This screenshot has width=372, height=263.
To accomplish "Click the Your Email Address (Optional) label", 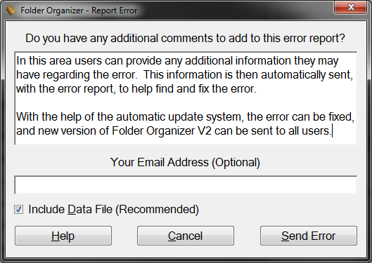I will (x=185, y=163).
